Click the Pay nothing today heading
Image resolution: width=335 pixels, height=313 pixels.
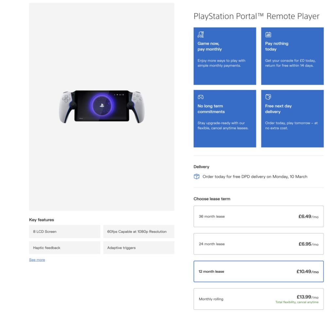click(277, 46)
